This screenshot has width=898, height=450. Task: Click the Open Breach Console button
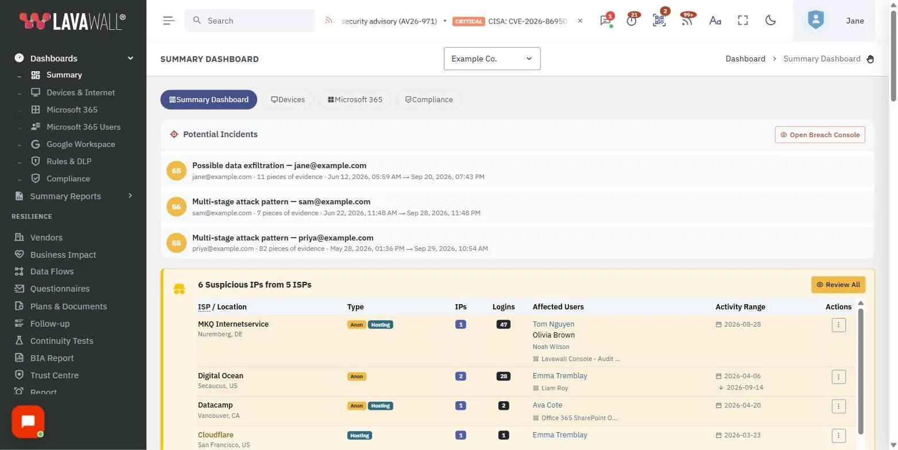[x=820, y=135]
